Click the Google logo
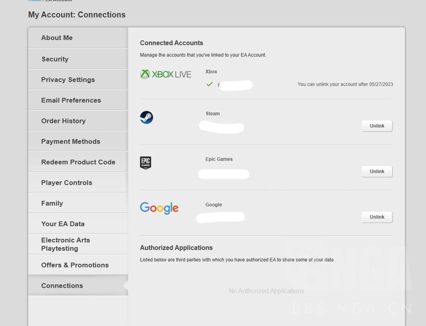The image size is (426, 326). 159,208
